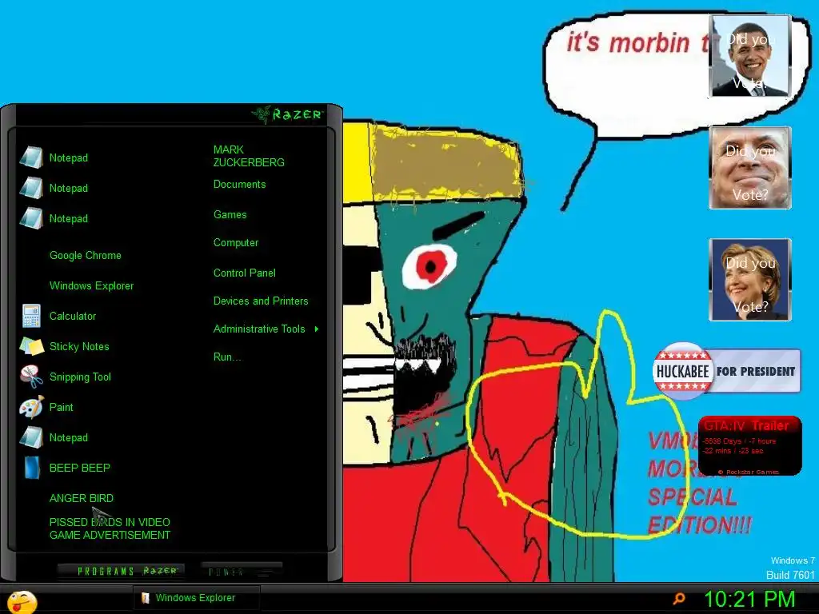Click the POWER button in start menu
This screenshot has height=614, width=819.
[242, 571]
